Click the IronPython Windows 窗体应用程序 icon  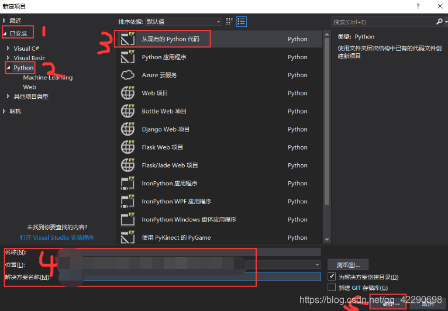[127, 219]
